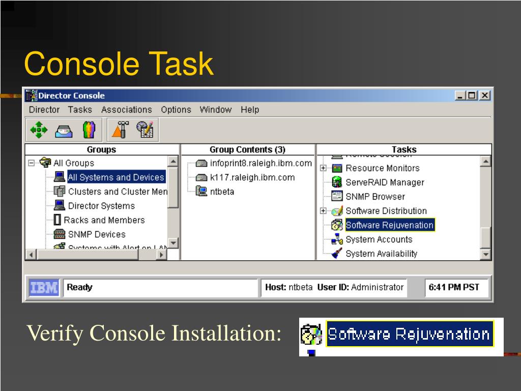Click the Groups pane horizontal scroll-right arrow

pyautogui.click(x=161, y=255)
